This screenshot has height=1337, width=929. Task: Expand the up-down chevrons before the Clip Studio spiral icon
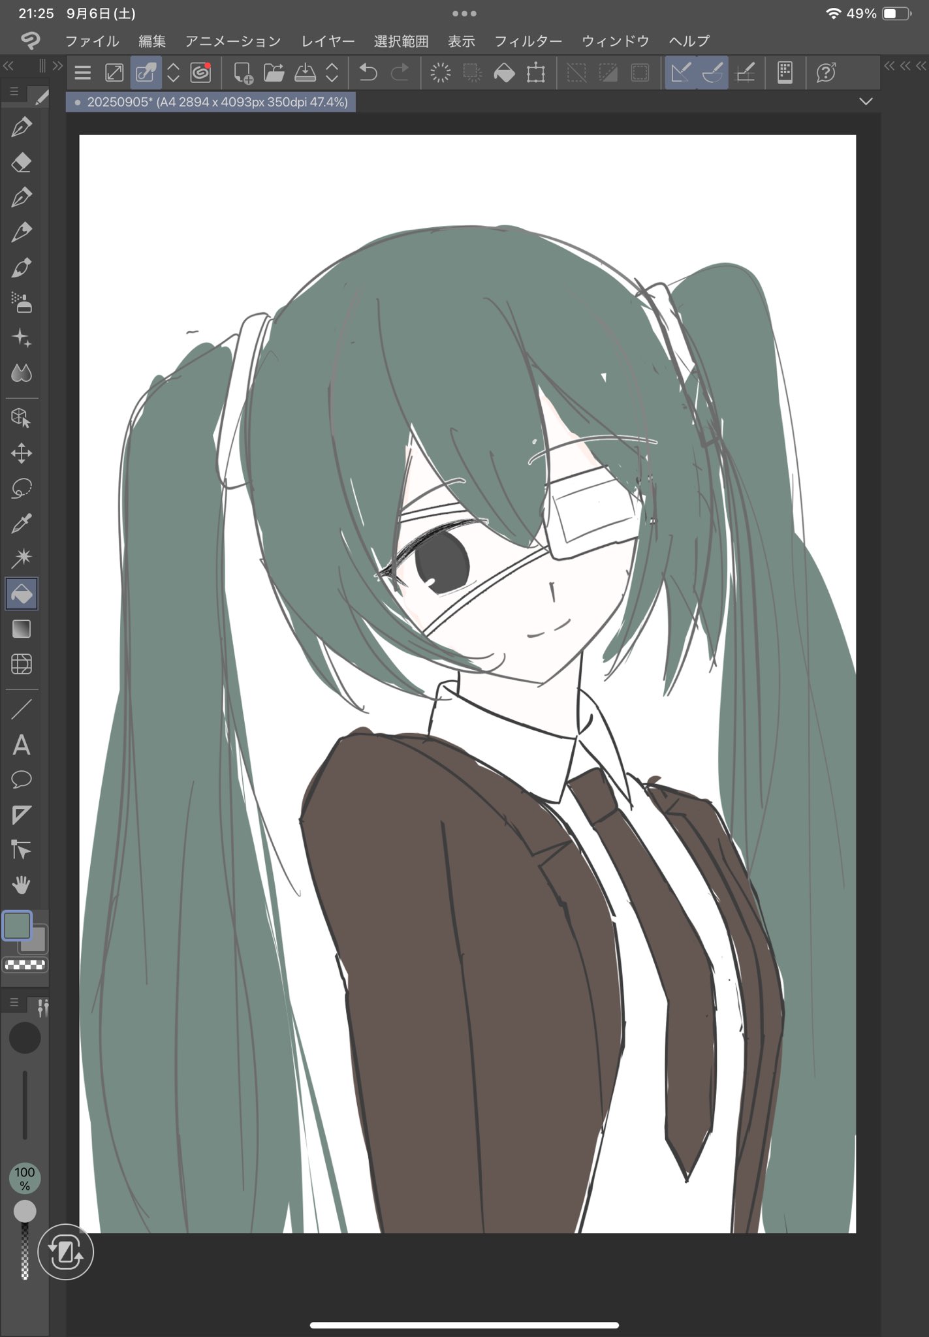click(x=173, y=72)
